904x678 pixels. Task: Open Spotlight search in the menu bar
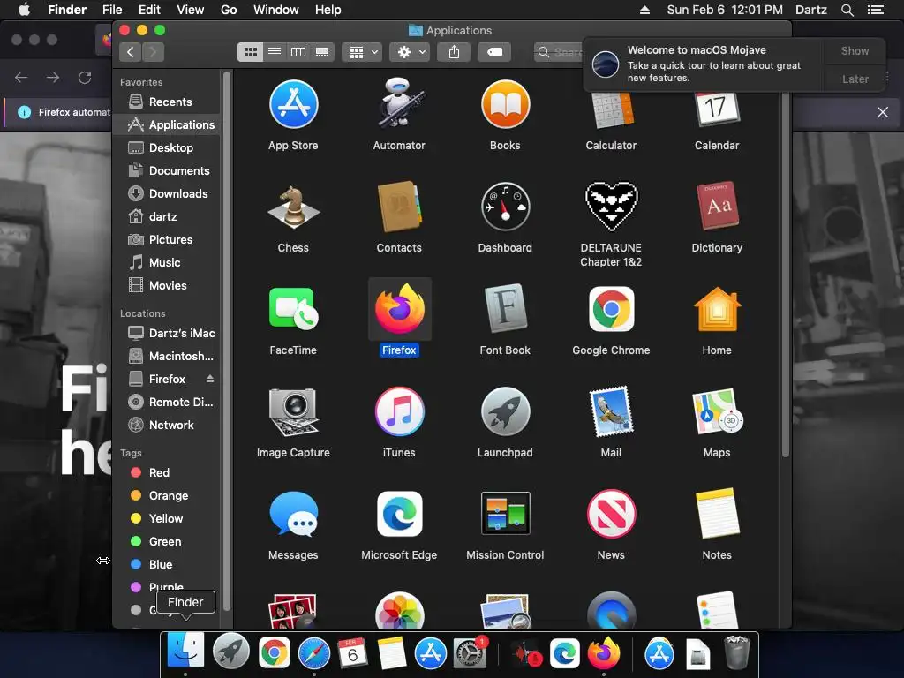(847, 10)
